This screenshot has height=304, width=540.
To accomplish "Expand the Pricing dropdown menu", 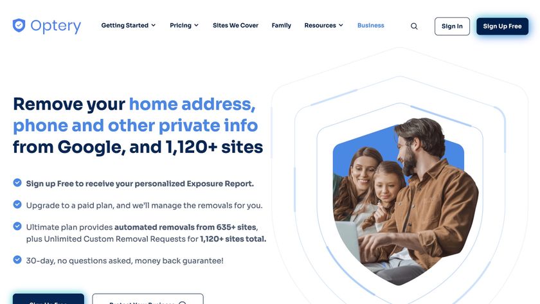I will (184, 25).
